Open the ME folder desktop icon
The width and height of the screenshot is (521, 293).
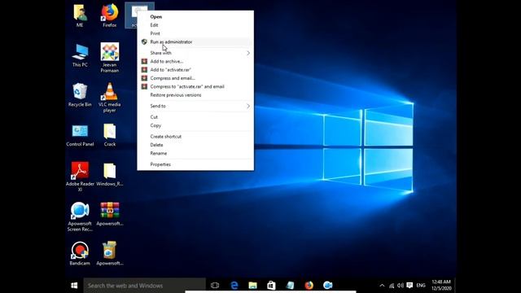pyautogui.click(x=80, y=15)
